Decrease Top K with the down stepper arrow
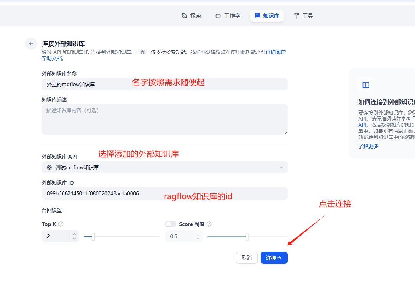 coord(74,239)
